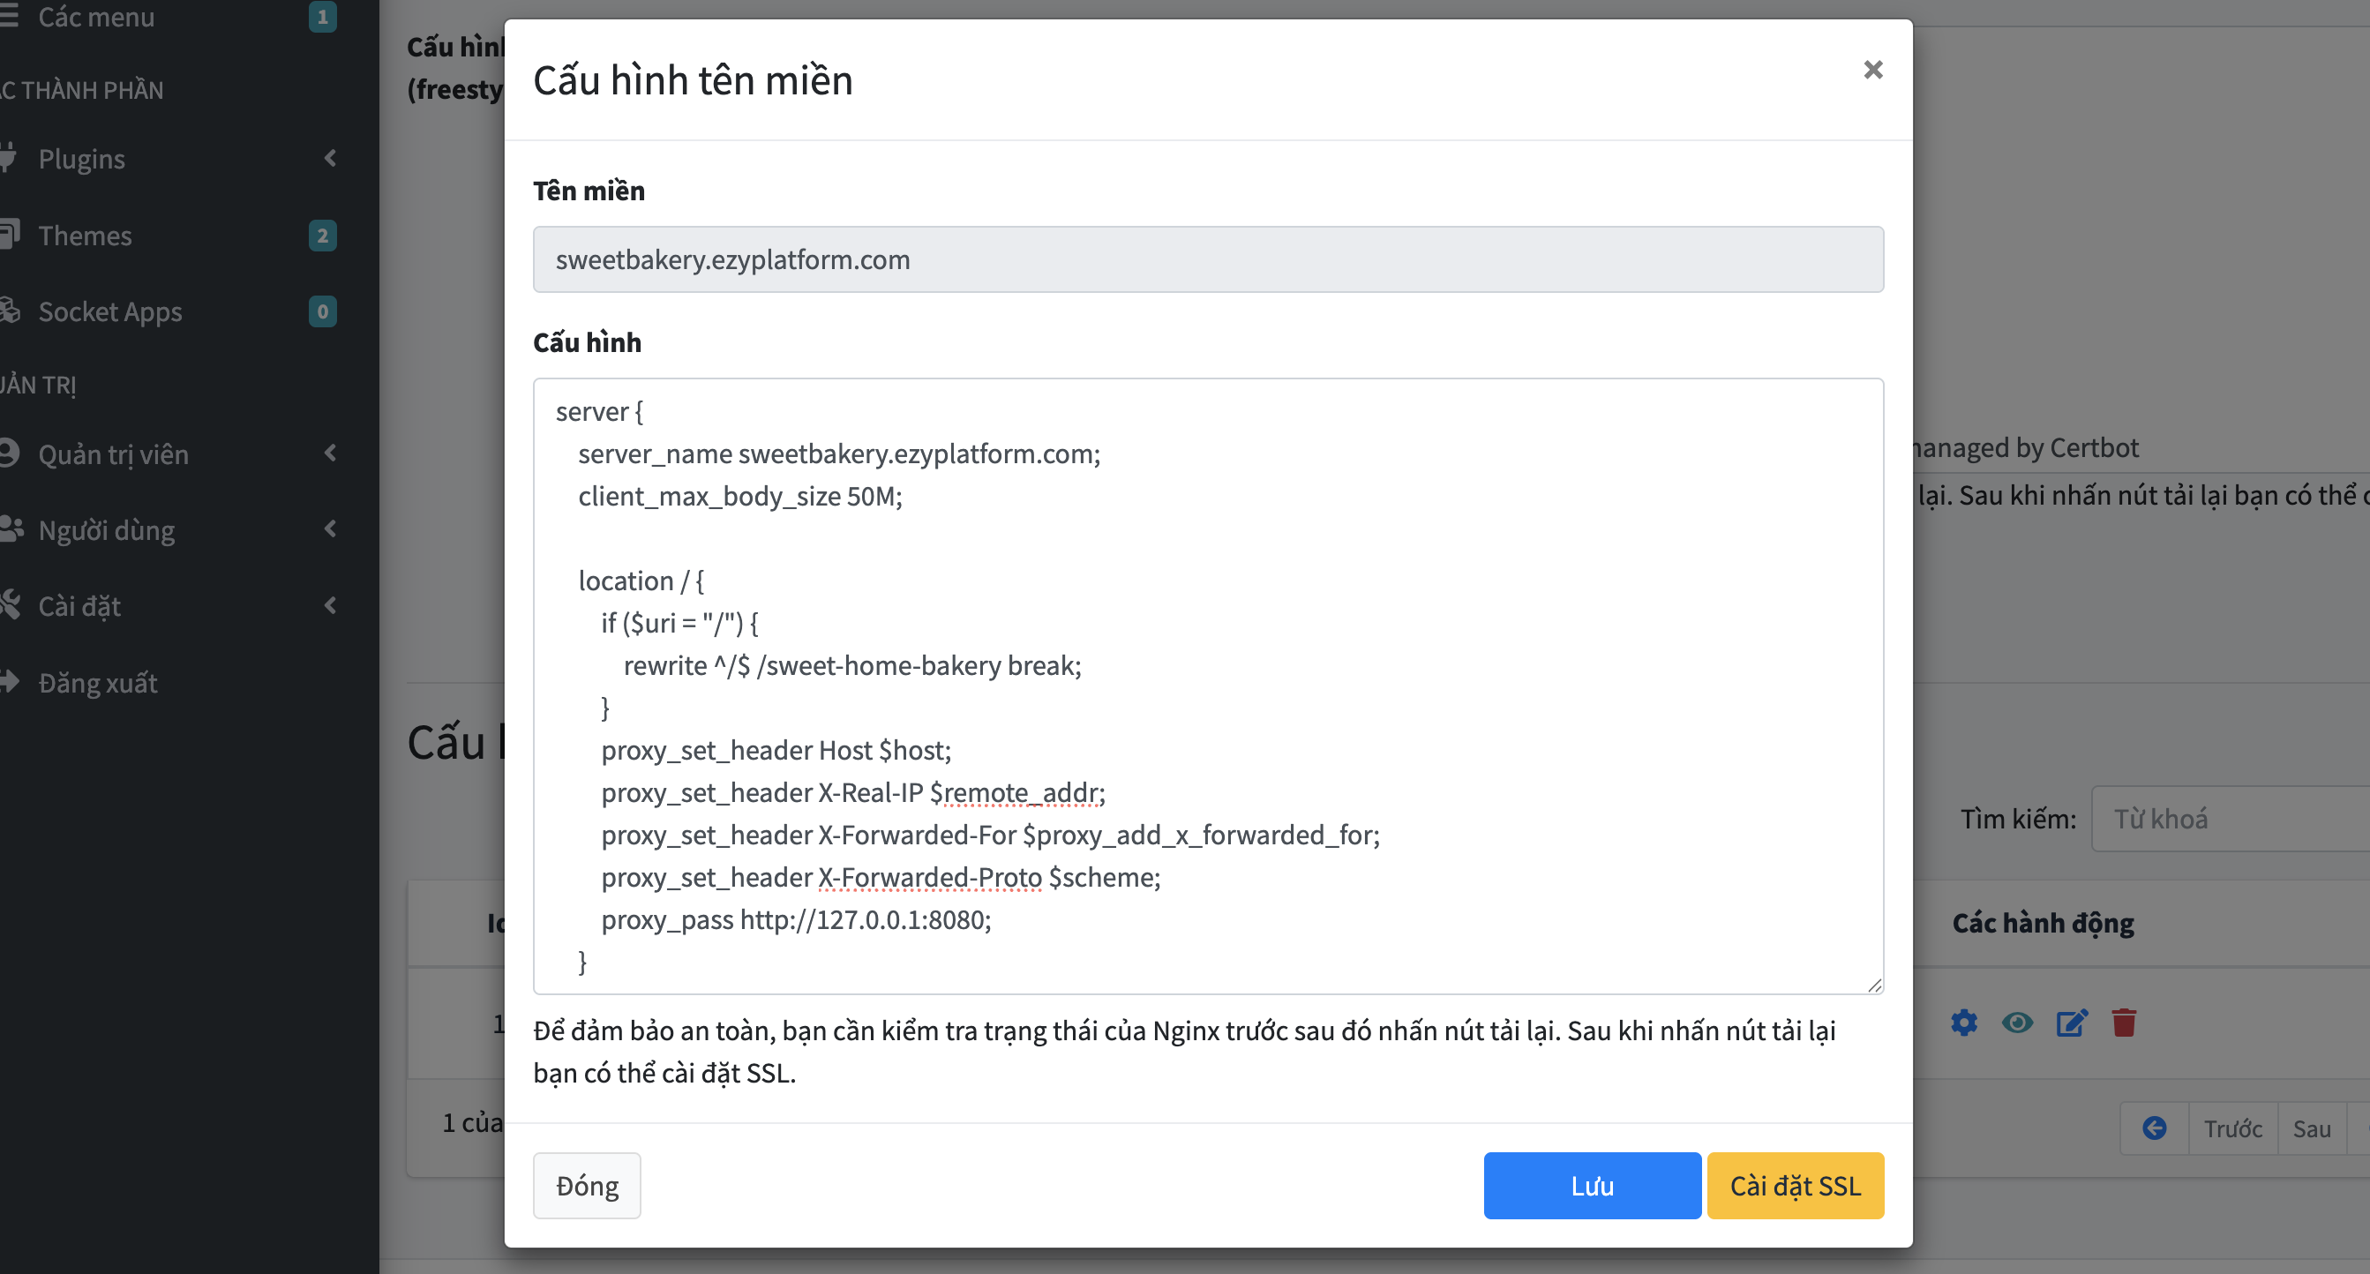Expand the Người dùng chevron
This screenshot has height=1274, width=2370.
(330, 528)
